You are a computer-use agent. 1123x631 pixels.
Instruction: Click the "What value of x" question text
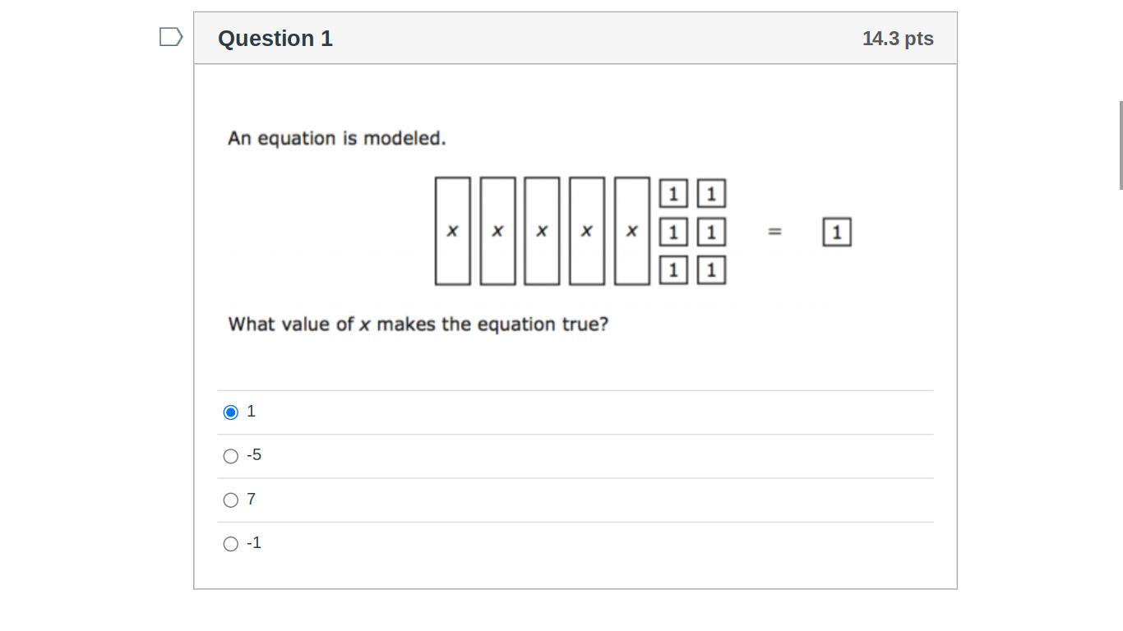pyautogui.click(x=418, y=324)
